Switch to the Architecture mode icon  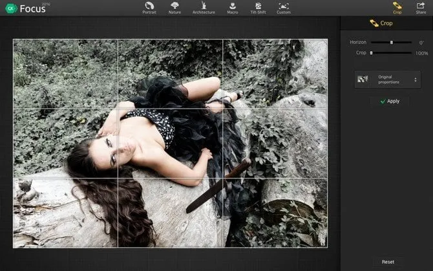204,6
